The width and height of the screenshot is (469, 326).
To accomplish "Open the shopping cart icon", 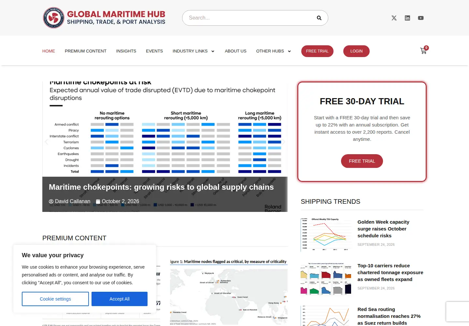I will (x=423, y=51).
